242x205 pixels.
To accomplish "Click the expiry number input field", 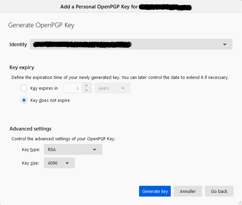I will 73,88.
